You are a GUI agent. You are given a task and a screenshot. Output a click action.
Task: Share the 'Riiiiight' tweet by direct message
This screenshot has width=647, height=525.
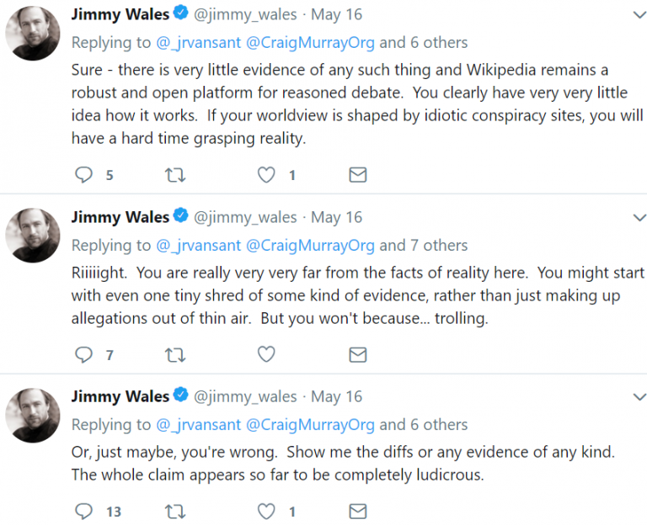pos(357,355)
